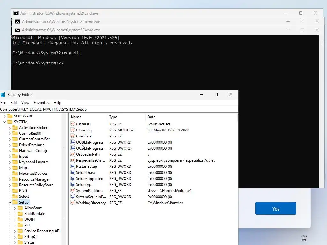Expand the Service Reporting API key chevron

[x=15, y=231]
